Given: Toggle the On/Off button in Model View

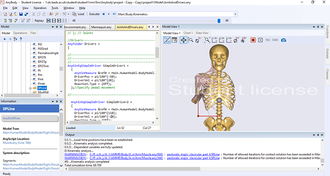Looking at the screenshot, I should (x=167, y=40).
